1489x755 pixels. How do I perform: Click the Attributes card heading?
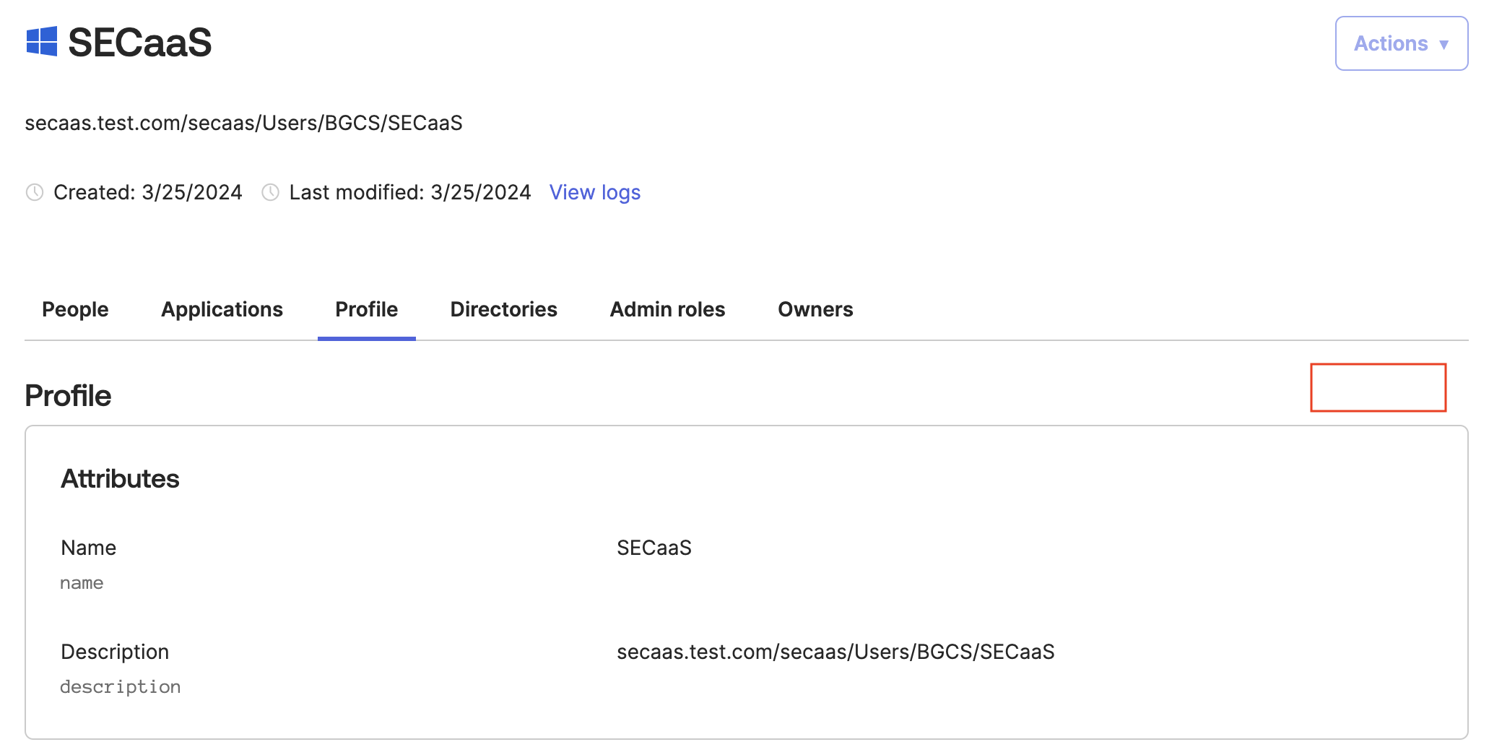[x=120, y=478]
